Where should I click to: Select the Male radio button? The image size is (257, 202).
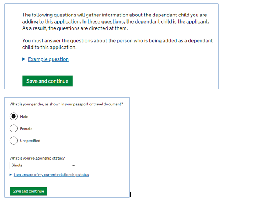coord(14,117)
